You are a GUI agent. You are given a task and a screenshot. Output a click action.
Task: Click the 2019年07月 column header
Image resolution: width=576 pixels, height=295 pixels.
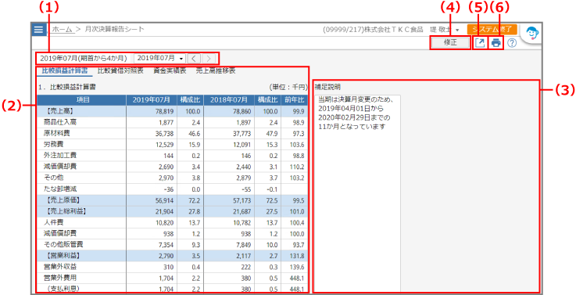click(x=152, y=100)
